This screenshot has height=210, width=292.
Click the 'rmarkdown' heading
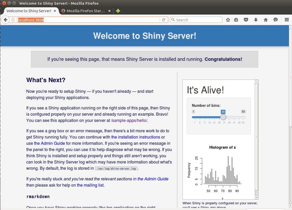38,196
